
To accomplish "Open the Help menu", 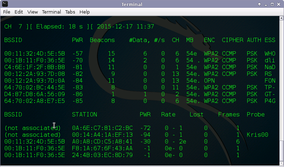I will point(85,12).
